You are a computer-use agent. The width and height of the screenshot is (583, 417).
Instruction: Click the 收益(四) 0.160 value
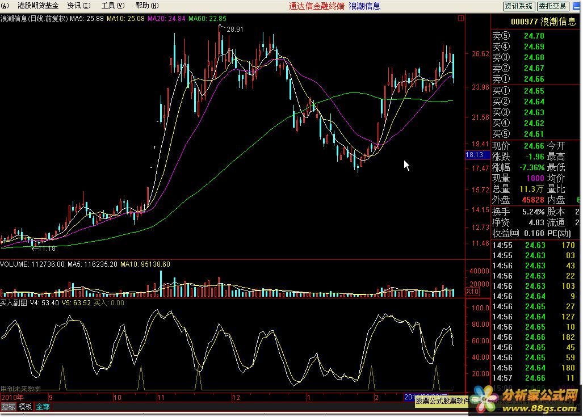click(534, 233)
